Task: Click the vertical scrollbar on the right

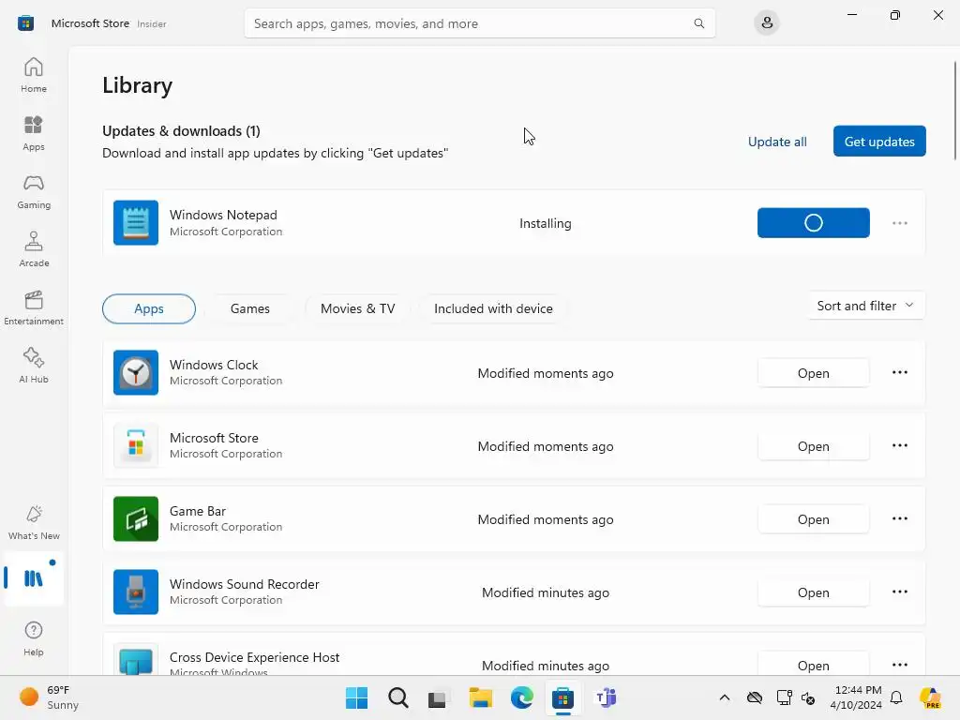Action: click(x=954, y=111)
